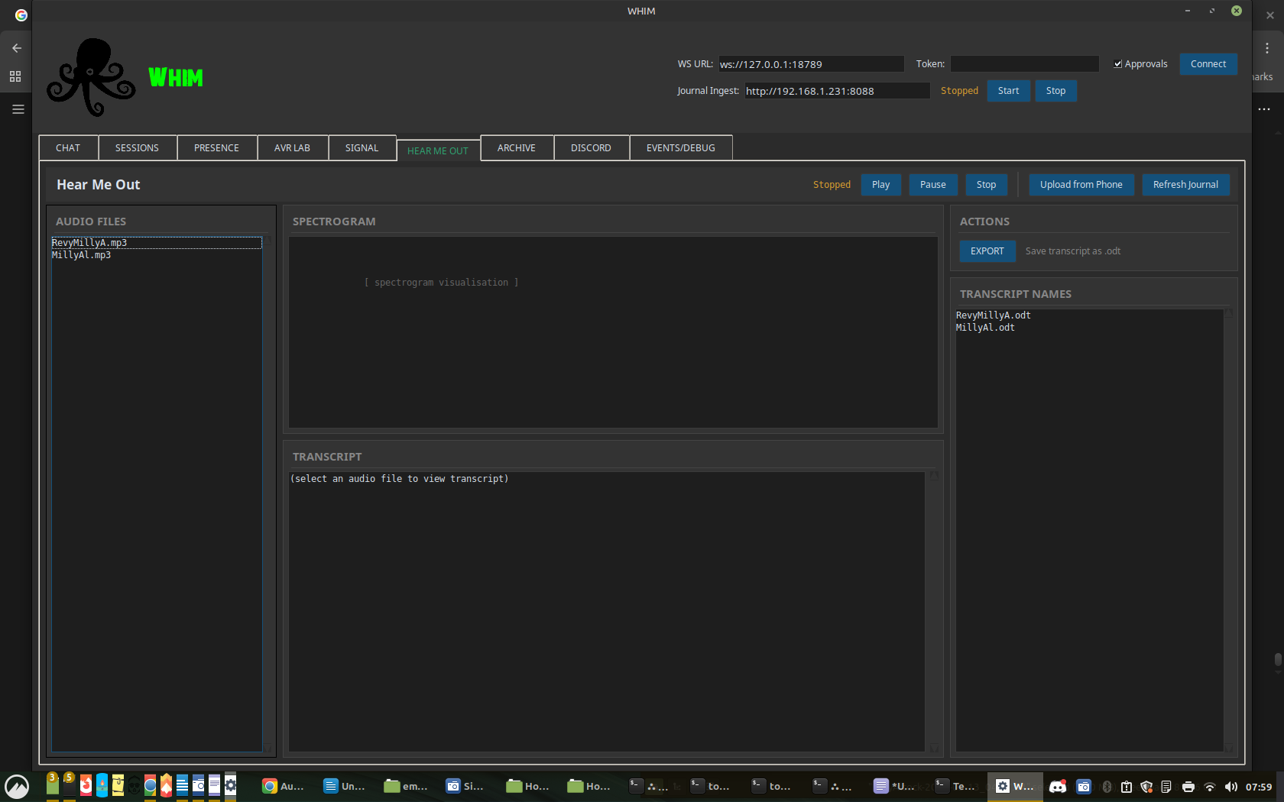
Task: Click the EXPORT button
Action: 987,251
